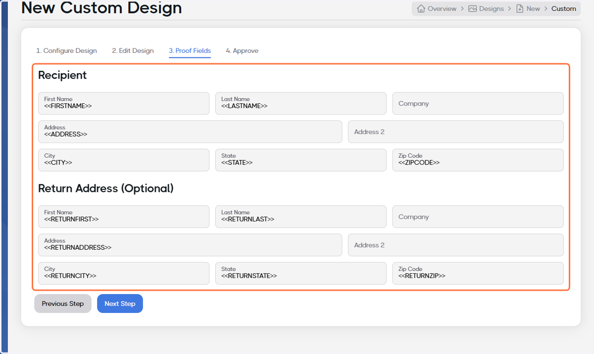Select the Proof Fields tab

[190, 51]
